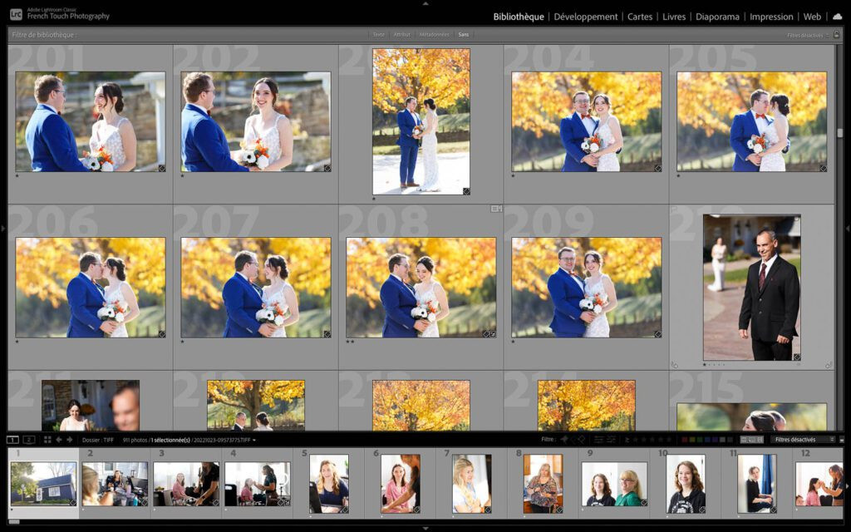Image resolution: width=851 pixels, height=532 pixels.
Task: Expand the left panel group arrow
Action: (3, 229)
